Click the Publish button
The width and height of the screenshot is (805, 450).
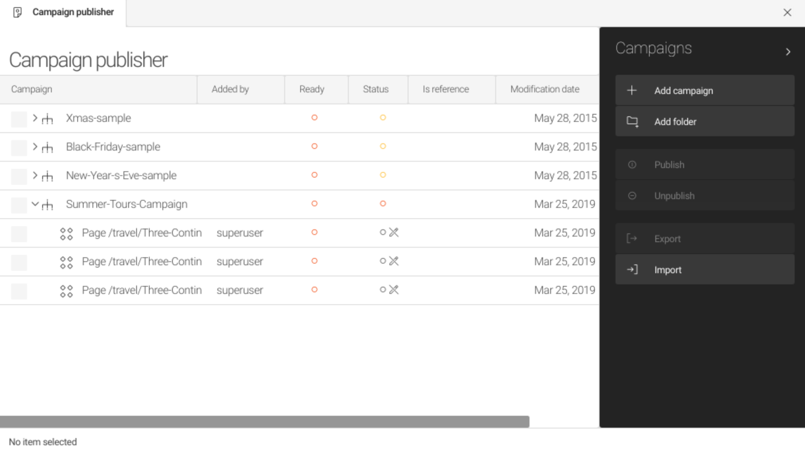coord(705,164)
